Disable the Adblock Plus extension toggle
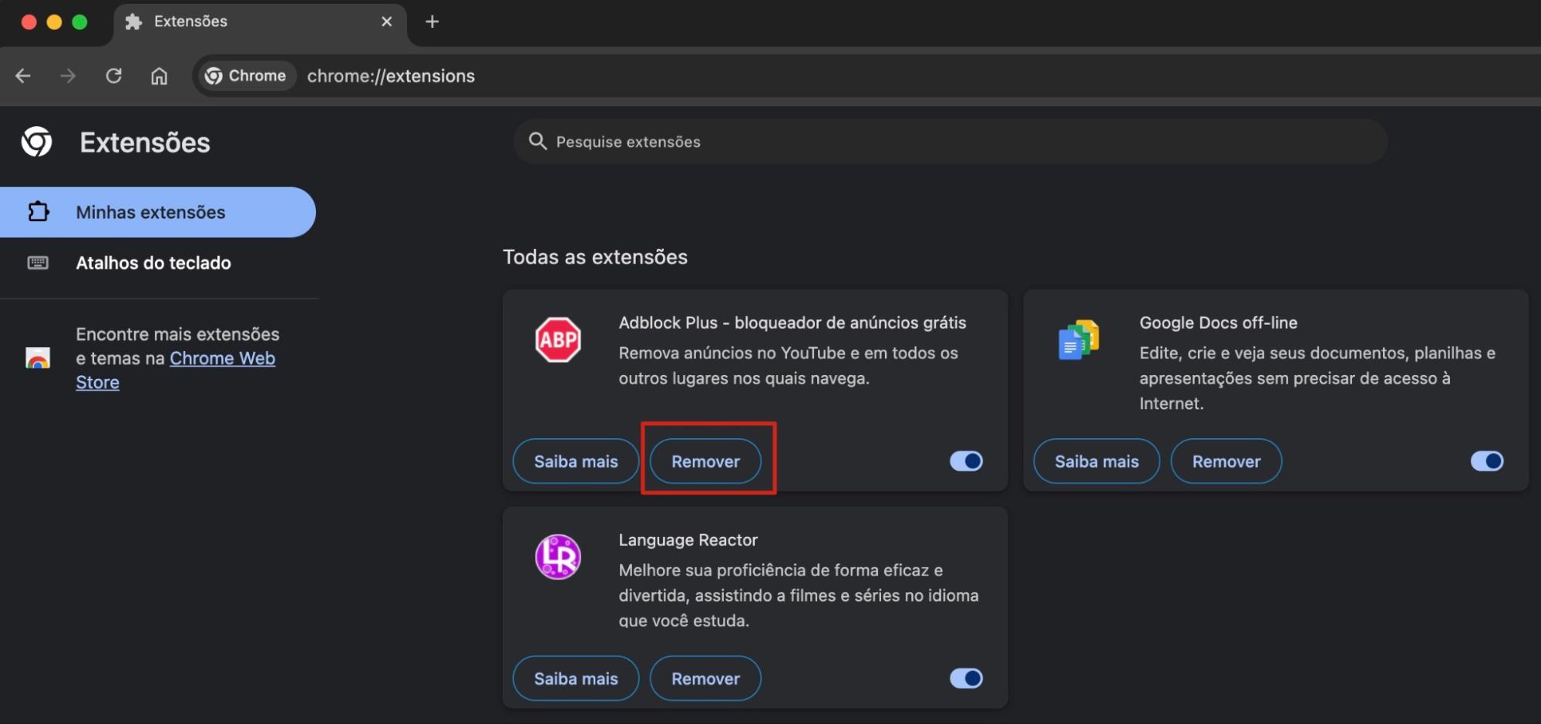The width and height of the screenshot is (1541, 724). [x=966, y=461]
